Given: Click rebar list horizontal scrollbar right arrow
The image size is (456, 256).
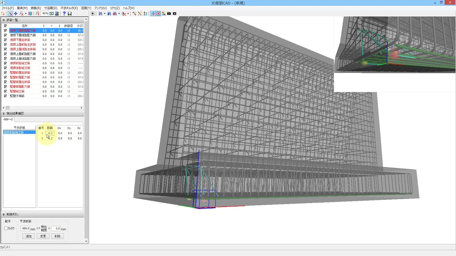Looking at the screenshot, I should point(81,108).
